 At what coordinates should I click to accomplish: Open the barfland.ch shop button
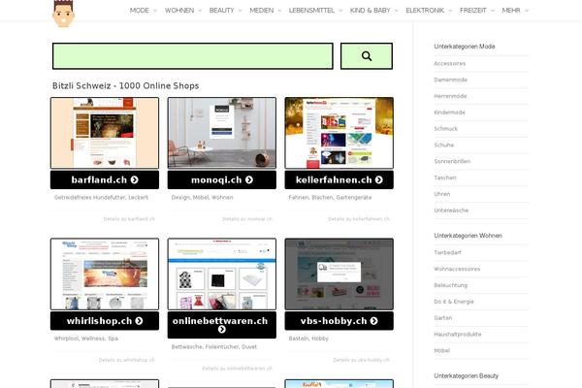[x=105, y=179]
